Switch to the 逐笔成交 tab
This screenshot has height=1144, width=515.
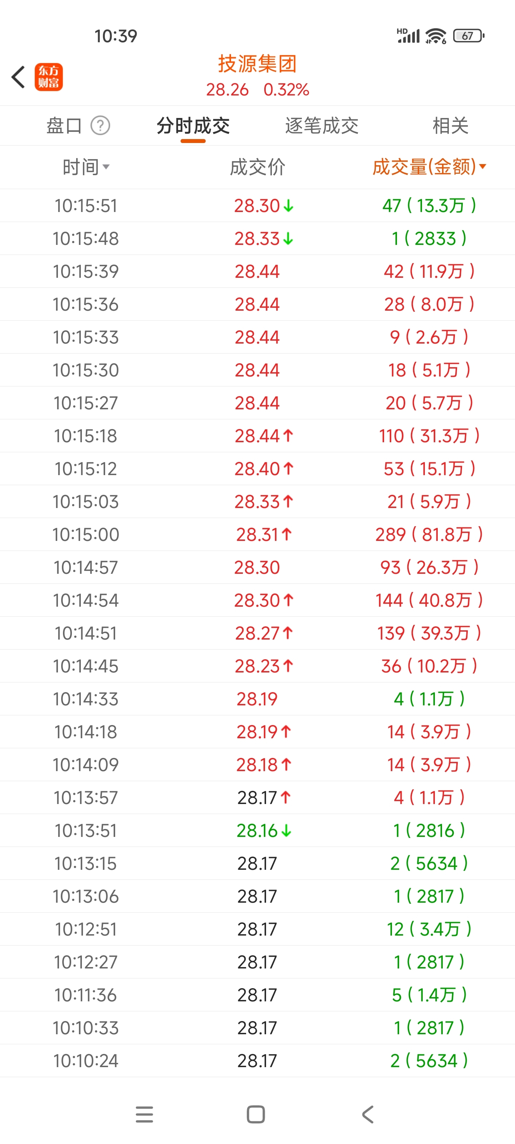322,126
